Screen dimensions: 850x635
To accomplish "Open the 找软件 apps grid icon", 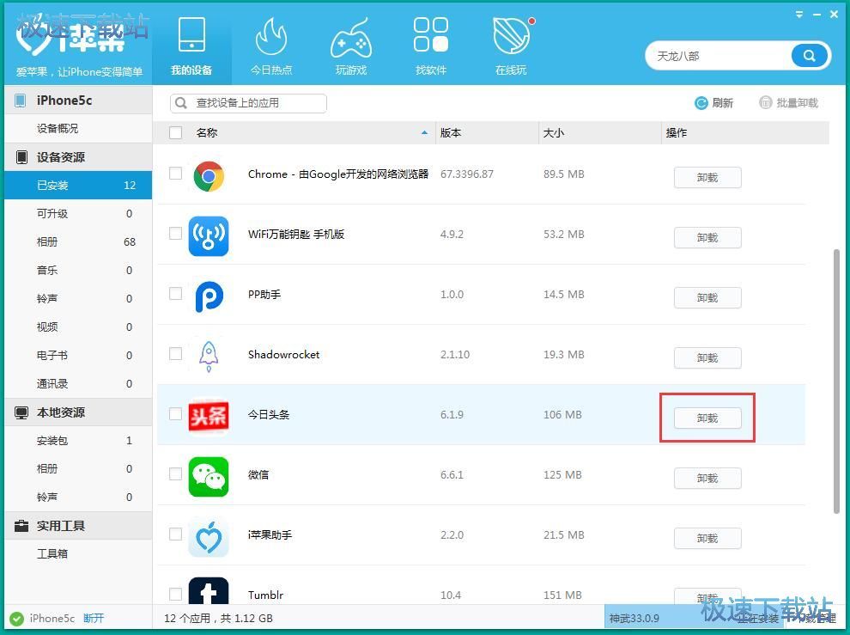I will (431, 34).
